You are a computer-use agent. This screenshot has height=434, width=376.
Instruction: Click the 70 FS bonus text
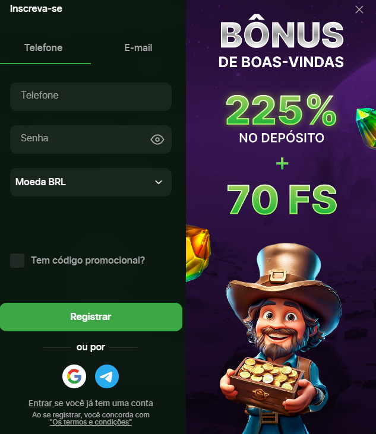pos(282,199)
